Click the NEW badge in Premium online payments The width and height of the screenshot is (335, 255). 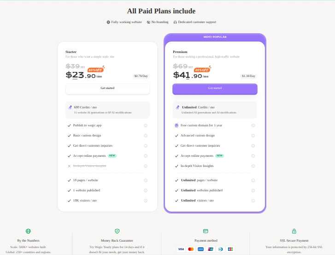[220, 156]
